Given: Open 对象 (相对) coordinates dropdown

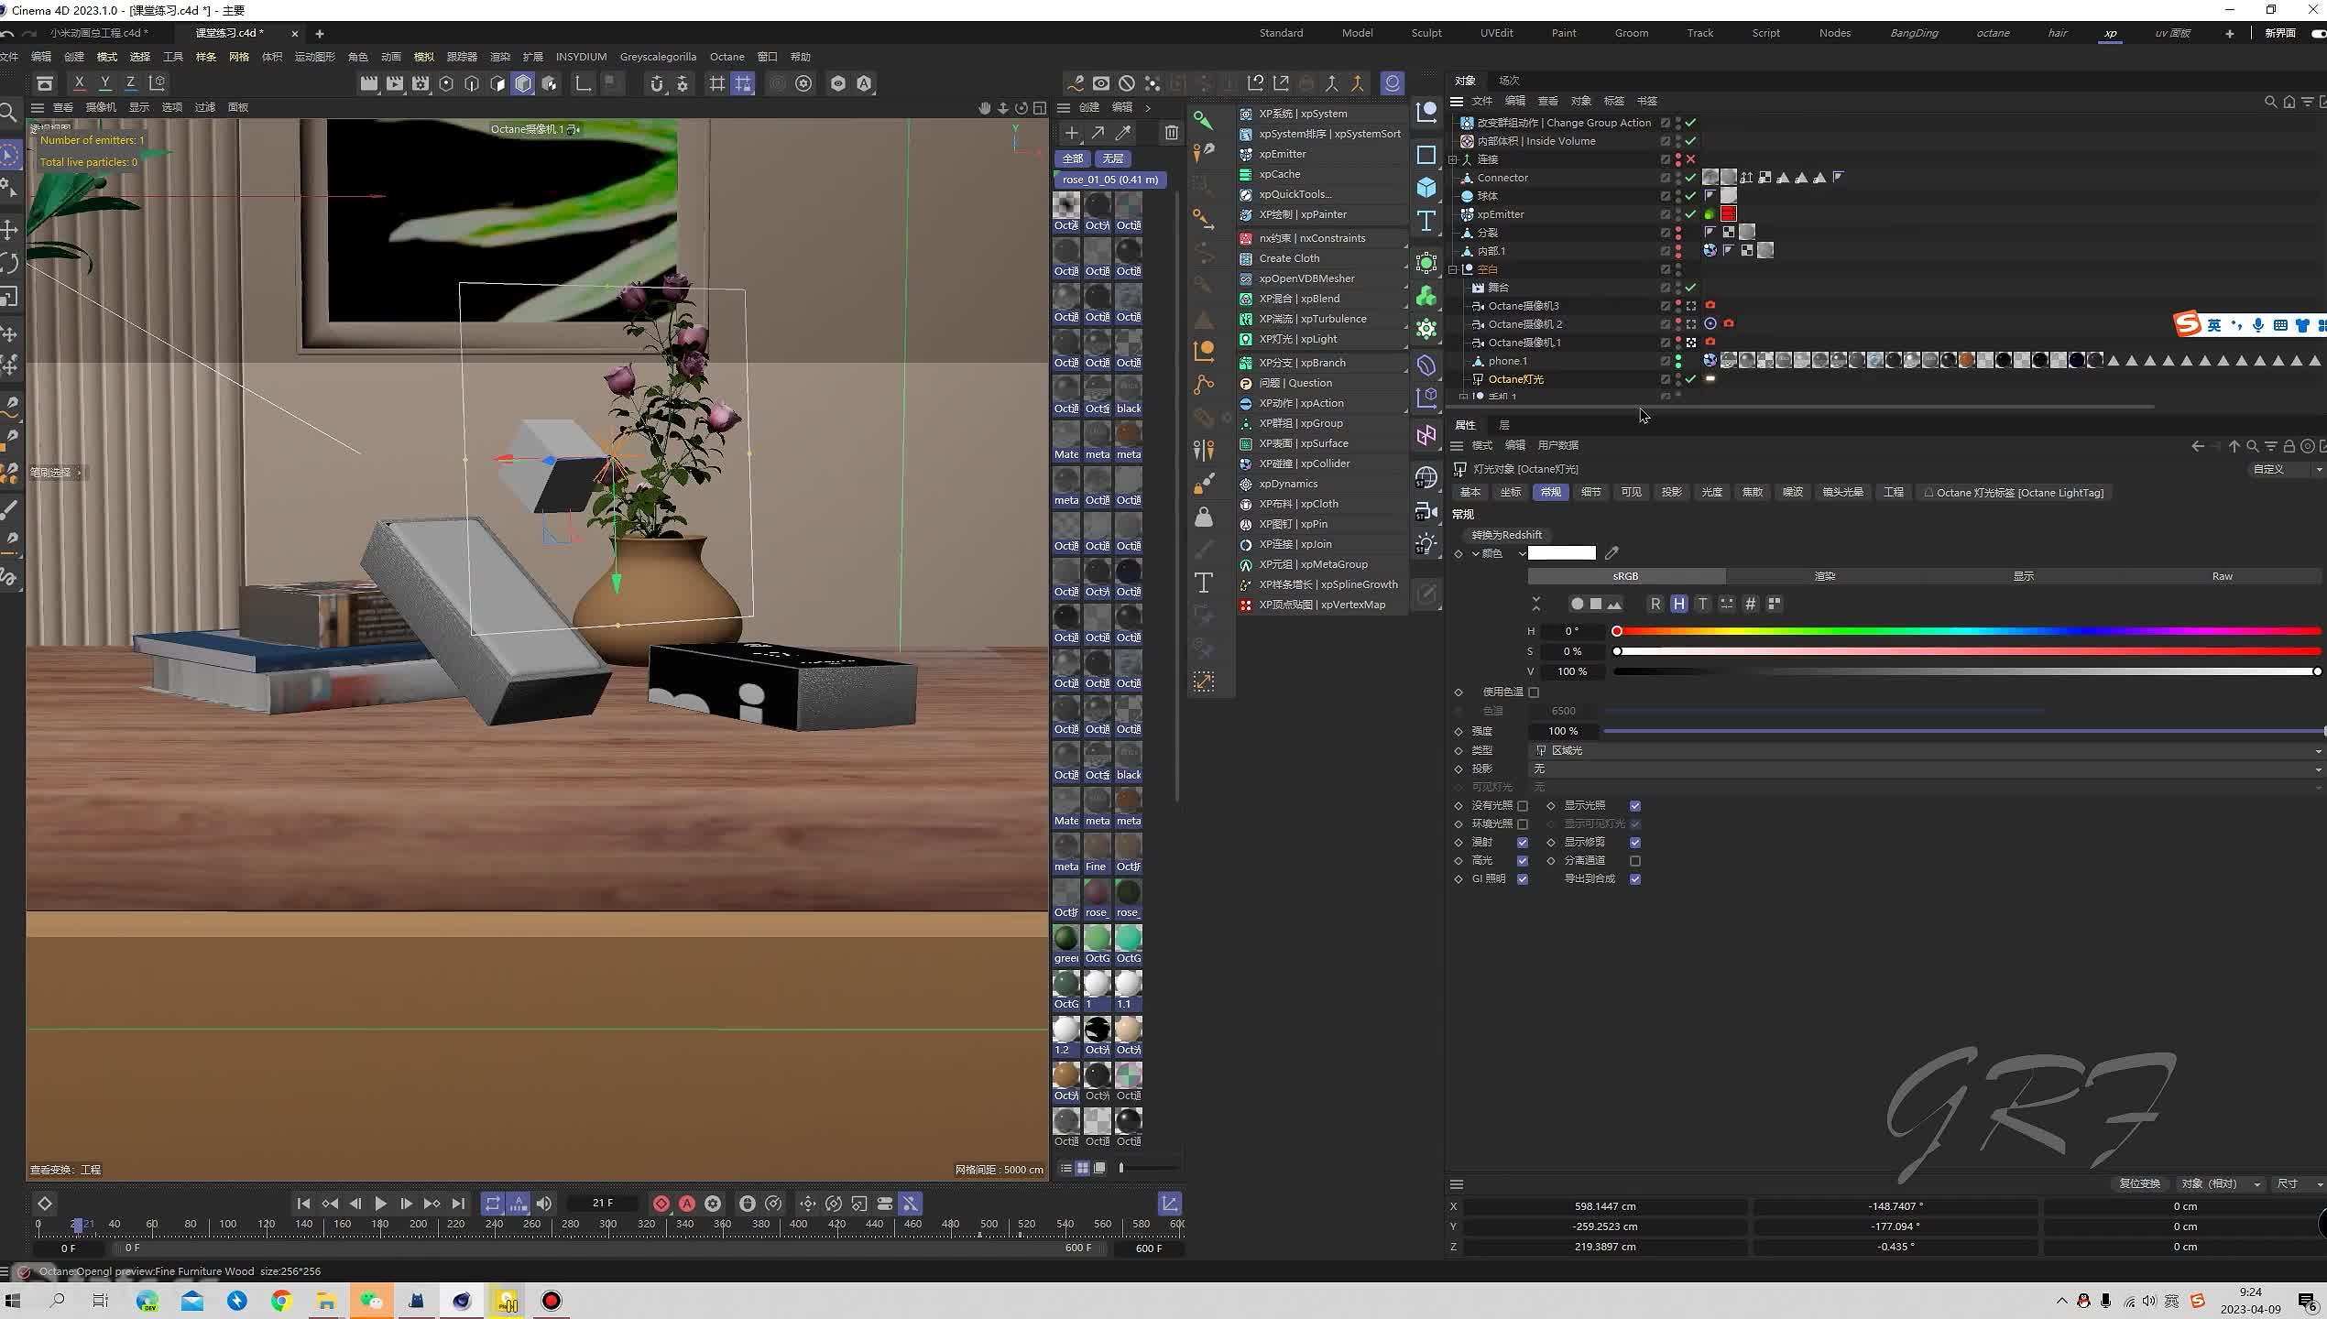Looking at the screenshot, I should [x=2220, y=1183].
